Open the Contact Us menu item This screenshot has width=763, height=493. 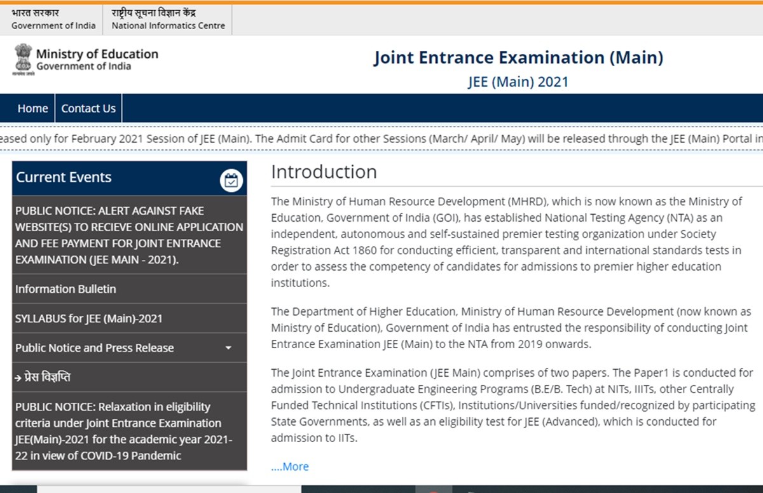point(88,109)
